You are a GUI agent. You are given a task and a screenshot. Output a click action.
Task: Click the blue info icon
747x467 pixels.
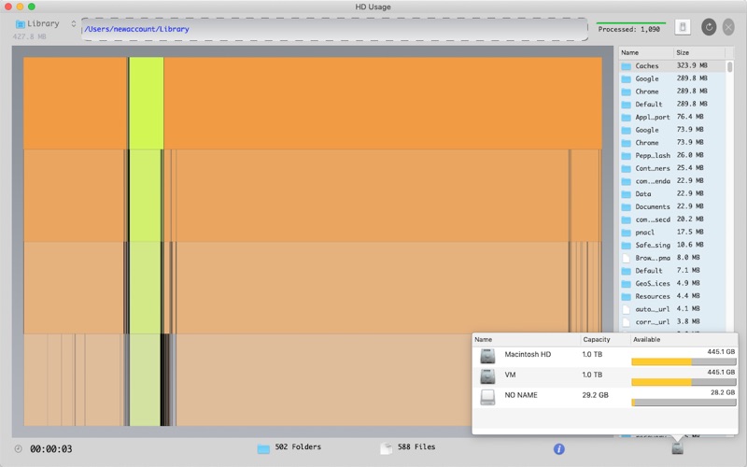pyautogui.click(x=558, y=449)
